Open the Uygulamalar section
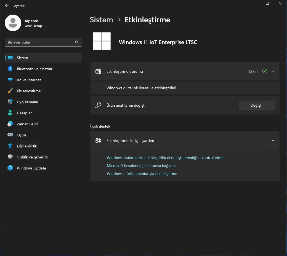The height and width of the screenshot is (256, 287). point(43,102)
